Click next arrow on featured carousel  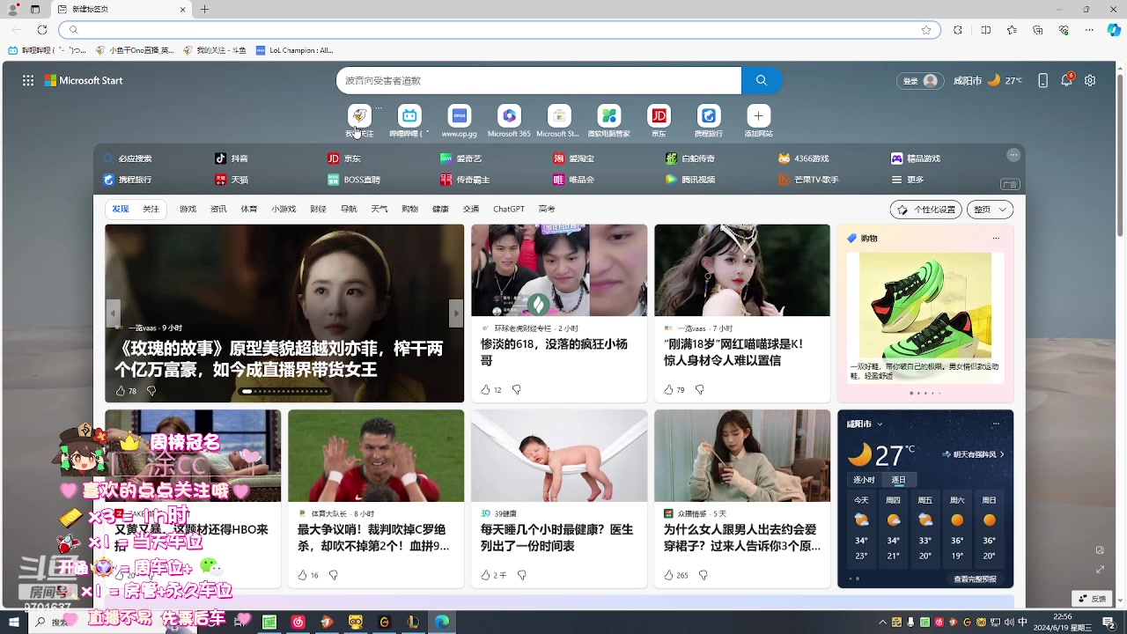click(x=456, y=313)
